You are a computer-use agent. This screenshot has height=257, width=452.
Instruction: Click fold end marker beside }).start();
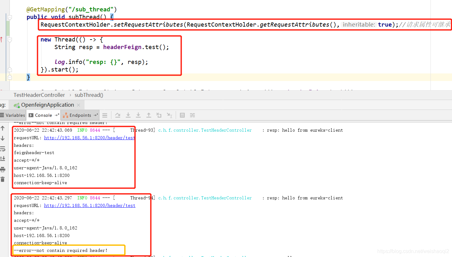click(10, 70)
